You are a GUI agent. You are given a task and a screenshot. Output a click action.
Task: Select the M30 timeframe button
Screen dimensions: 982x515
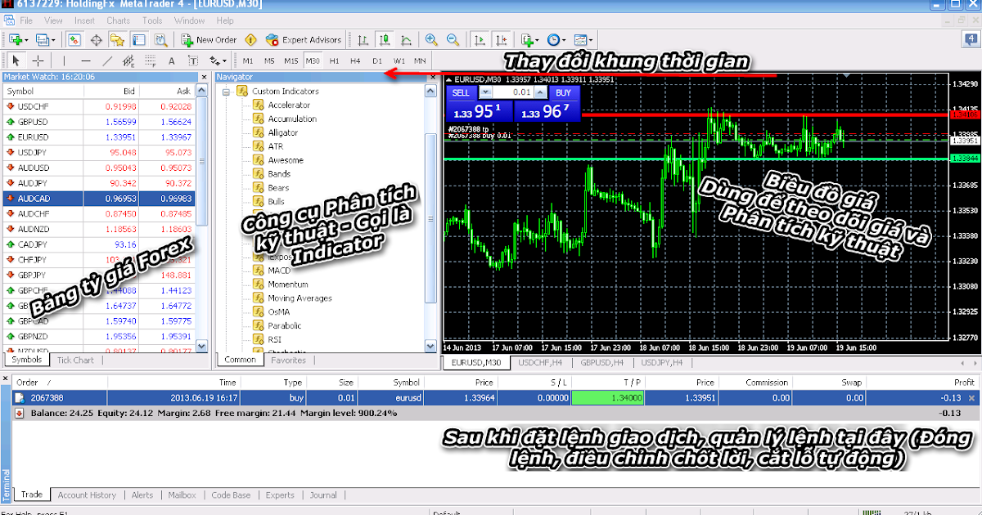tap(313, 60)
